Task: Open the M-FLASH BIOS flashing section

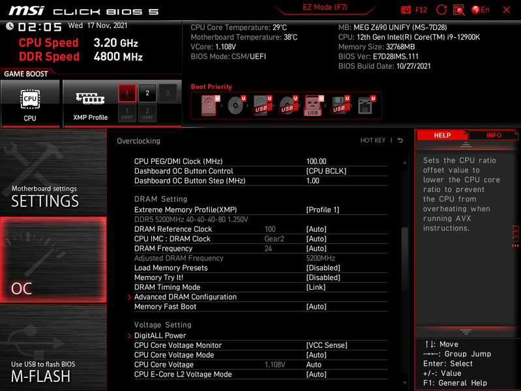Action: [x=53, y=347]
